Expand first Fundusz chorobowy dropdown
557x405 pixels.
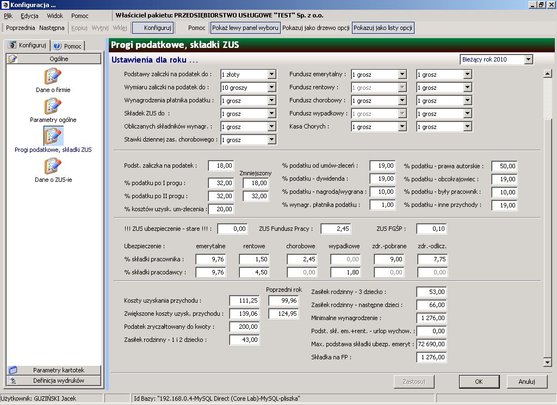(402, 101)
